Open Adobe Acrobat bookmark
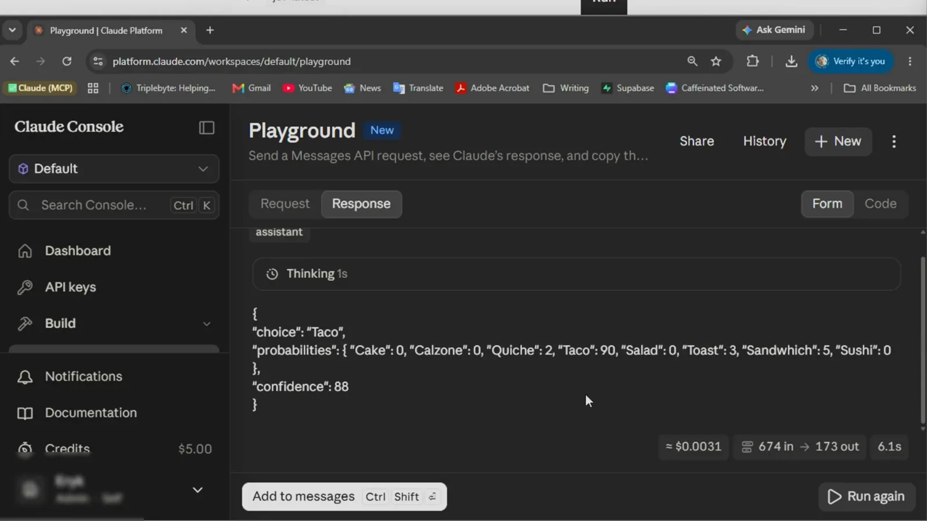The height and width of the screenshot is (521, 927). coord(492,88)
